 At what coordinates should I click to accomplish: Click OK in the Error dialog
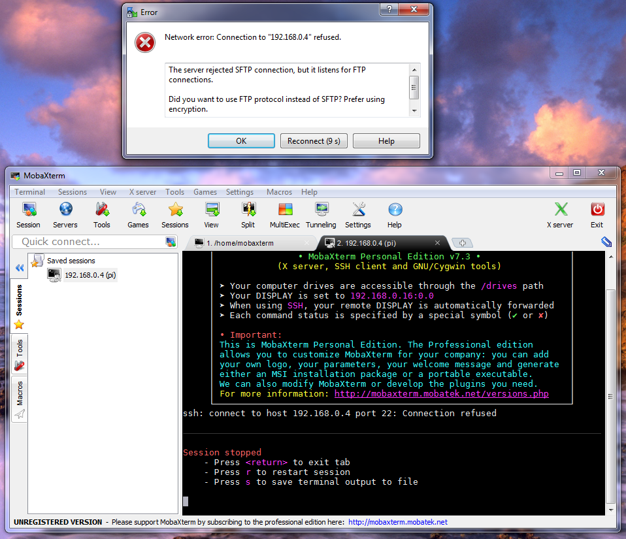click(x=241, y=141)
